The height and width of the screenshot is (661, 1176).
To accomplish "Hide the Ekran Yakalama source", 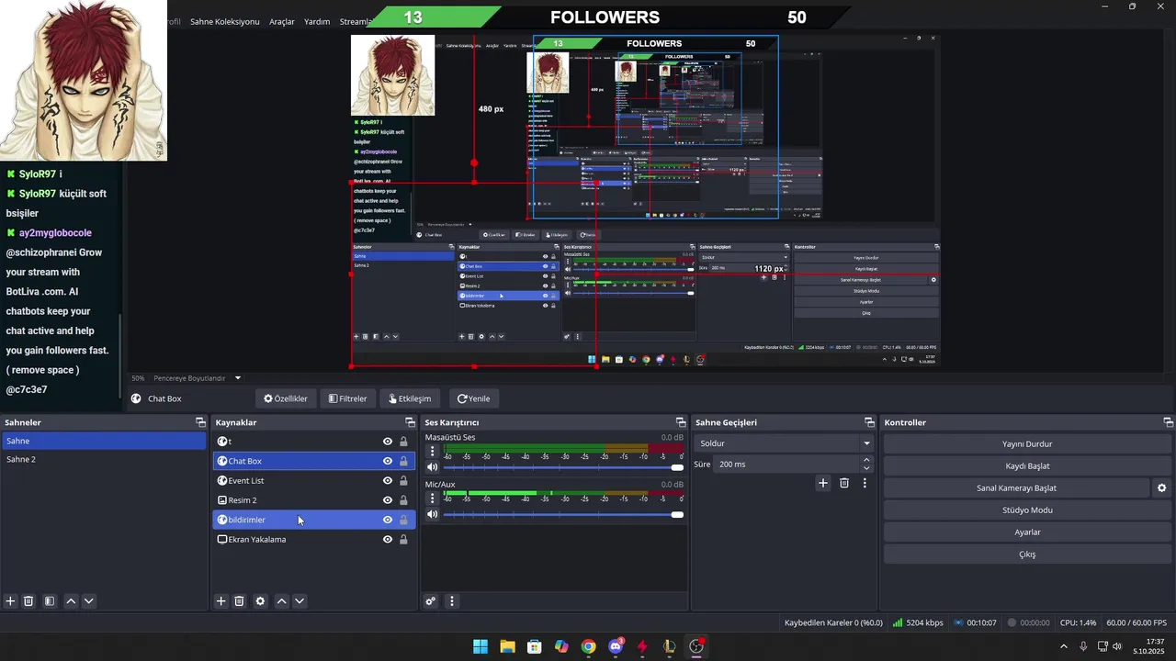I will click(x=388, y=539).
